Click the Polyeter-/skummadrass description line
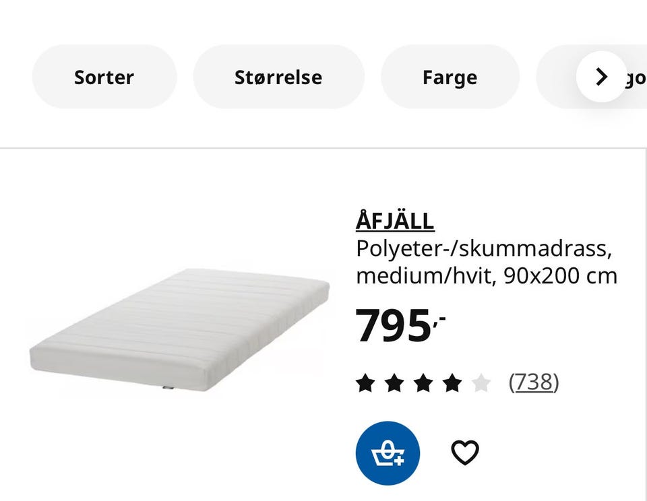Viewport: 647px width, 501px height. pyautogui.click(x=484, y=248)
